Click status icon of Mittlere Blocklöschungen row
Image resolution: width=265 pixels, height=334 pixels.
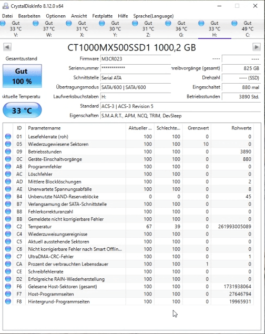point(8,181)
